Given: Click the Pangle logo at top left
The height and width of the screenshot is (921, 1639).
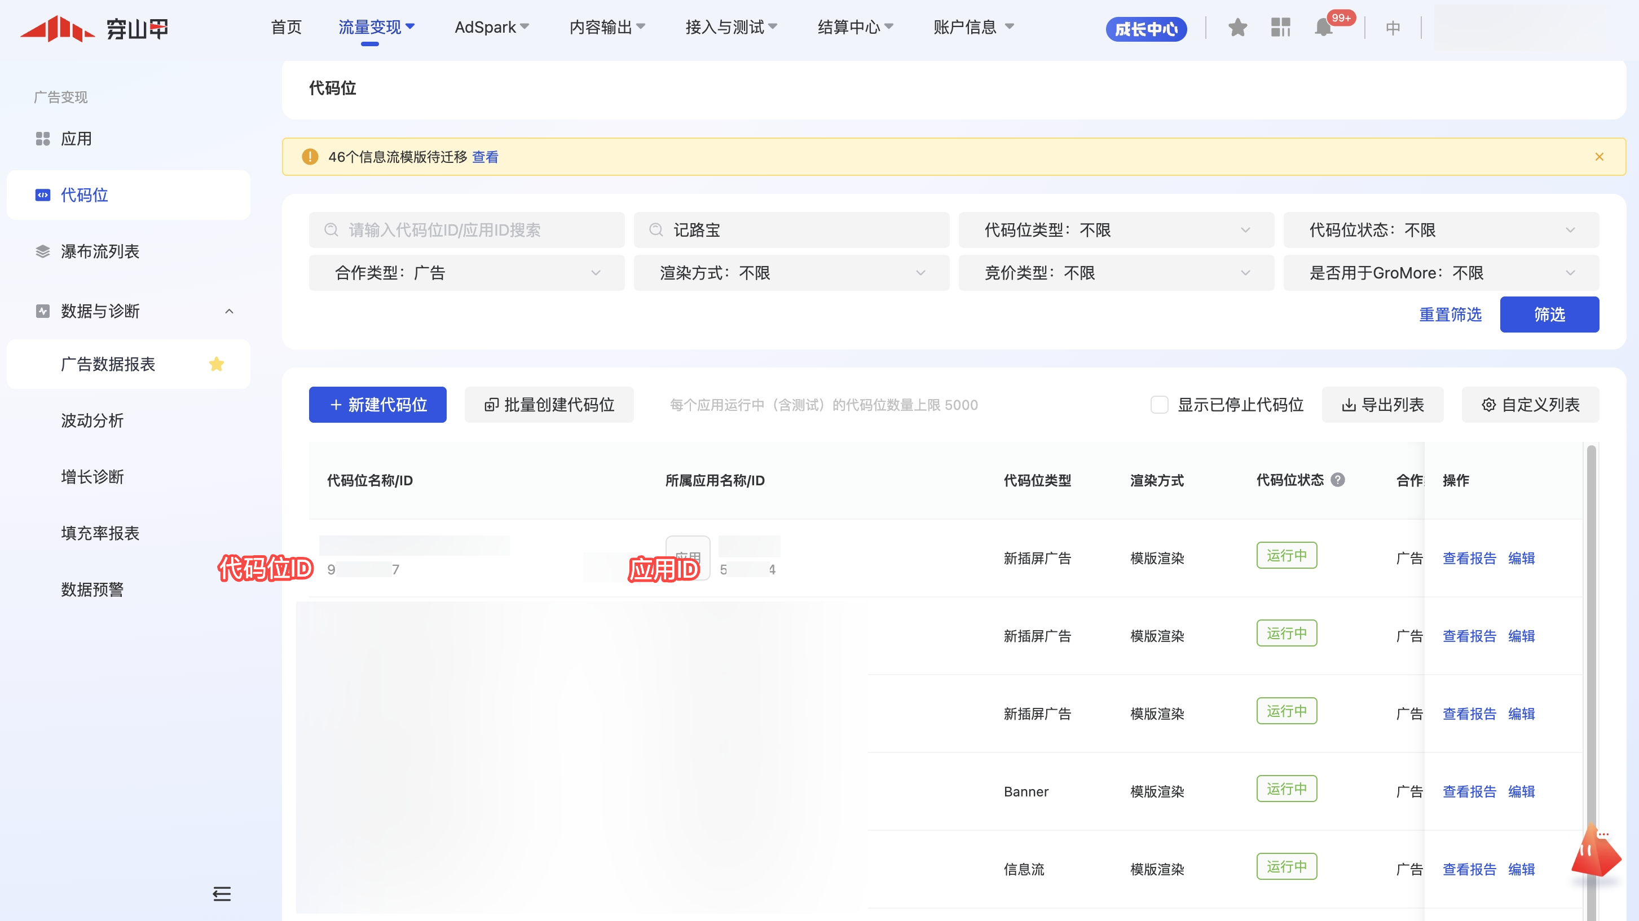Looking at the screenshot, I should 94,28.
